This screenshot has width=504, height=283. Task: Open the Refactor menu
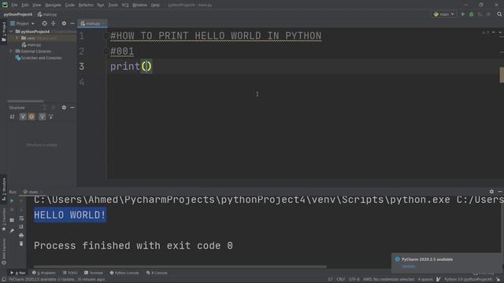(86, 5)
